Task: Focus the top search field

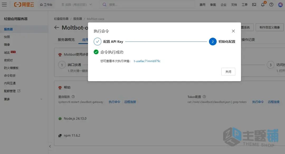Action: pyautogui.click(x=147, y=4)
